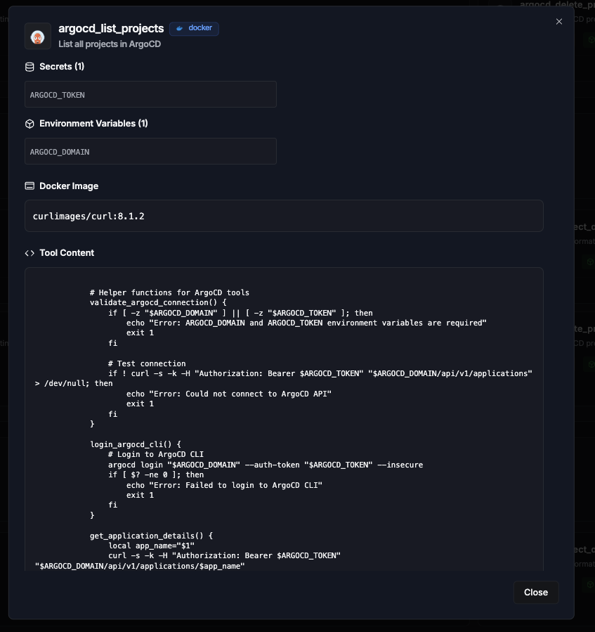This screenshot has height=632, width=595.
Task: Click the docker whale icon in badge
Action: 180,28
